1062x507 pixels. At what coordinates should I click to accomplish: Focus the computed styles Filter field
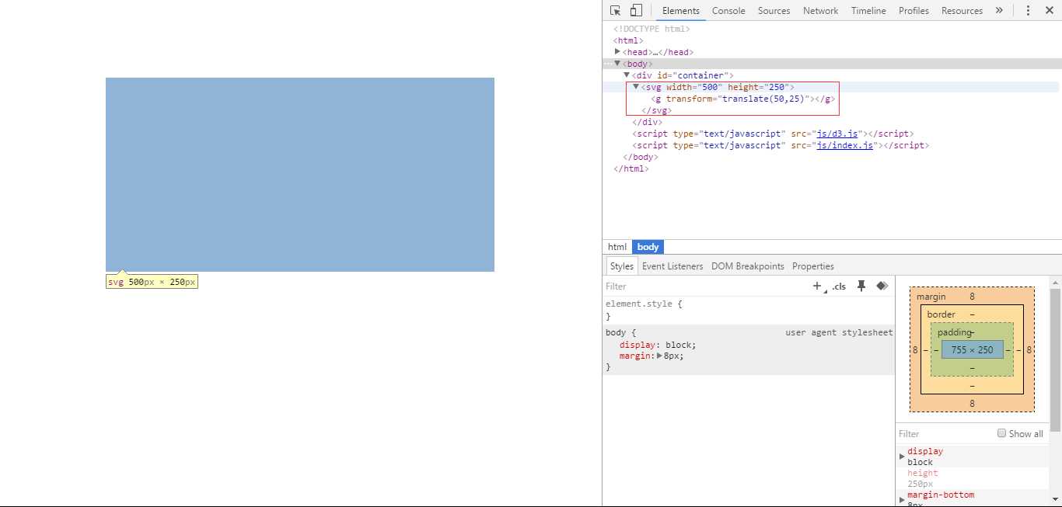945,434
